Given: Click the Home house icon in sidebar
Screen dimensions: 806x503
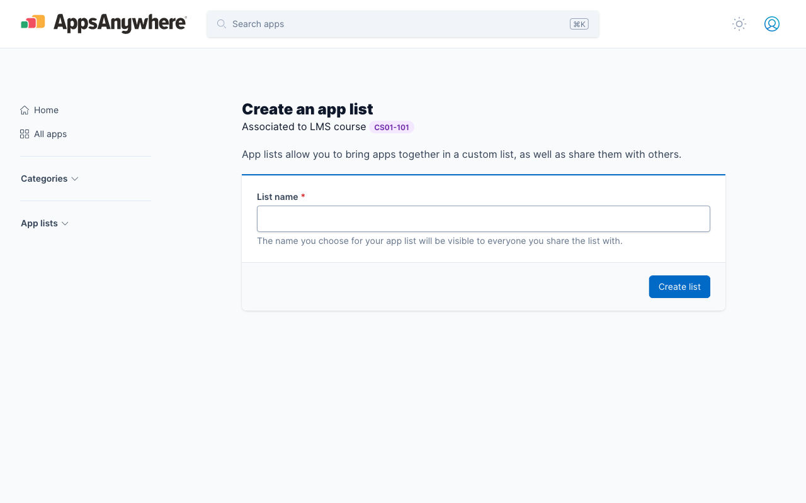Looking at the screenshot, I should point(25,110).
